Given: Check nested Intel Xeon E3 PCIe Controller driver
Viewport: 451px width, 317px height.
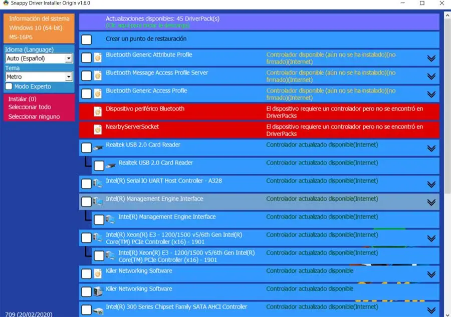Looking at the screenshot, I should click(99, 255).
